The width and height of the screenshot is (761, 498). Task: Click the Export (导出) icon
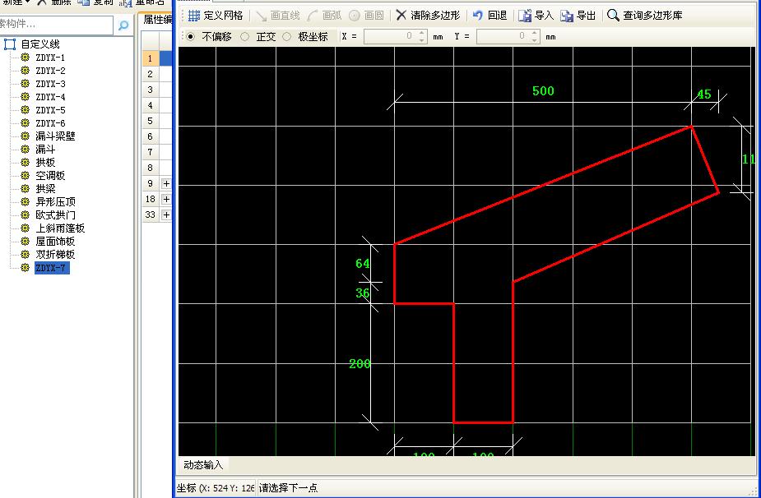coord(566,16)
